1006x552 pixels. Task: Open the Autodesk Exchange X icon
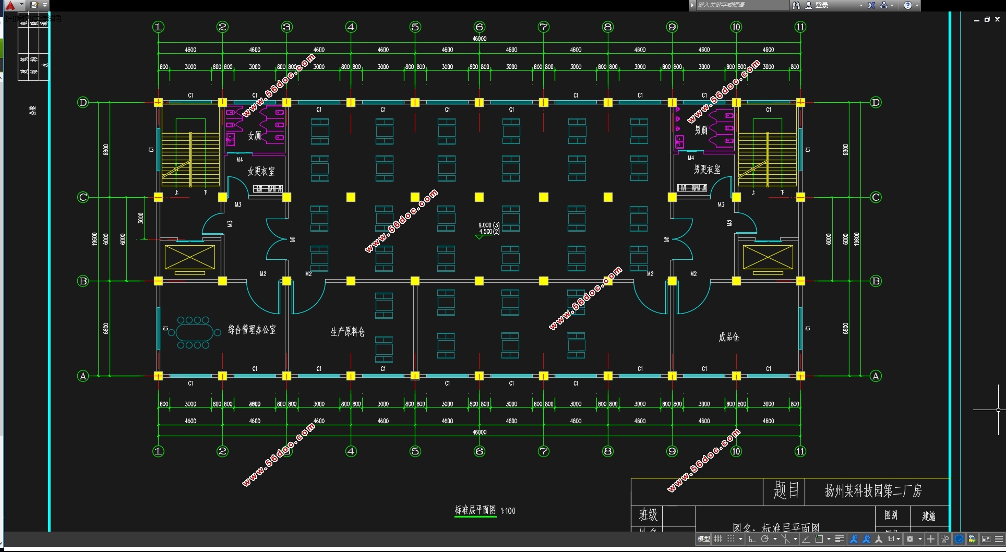pos(871,5)
